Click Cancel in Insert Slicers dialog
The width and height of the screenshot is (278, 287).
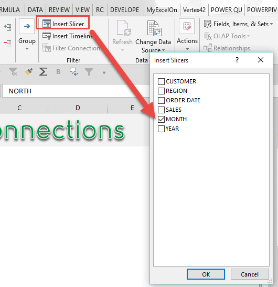(250, 274)
